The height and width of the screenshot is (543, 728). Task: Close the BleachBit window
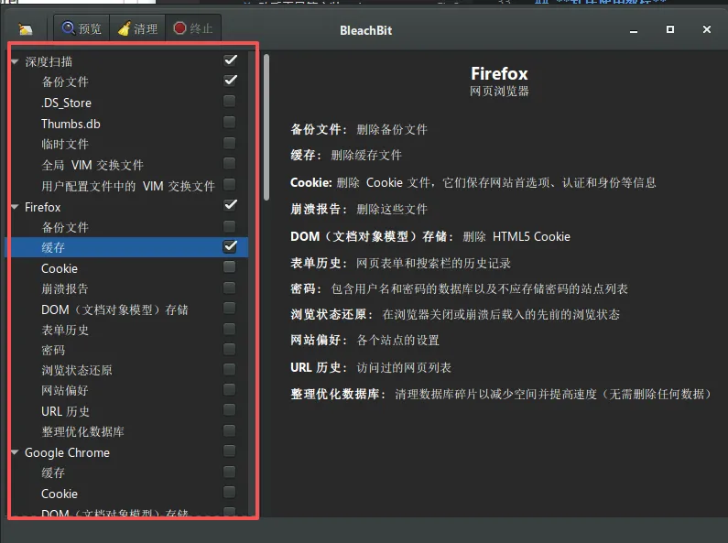point(707,29)
